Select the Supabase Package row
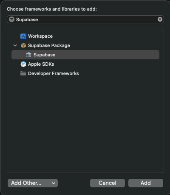 [x=85, y=45]
